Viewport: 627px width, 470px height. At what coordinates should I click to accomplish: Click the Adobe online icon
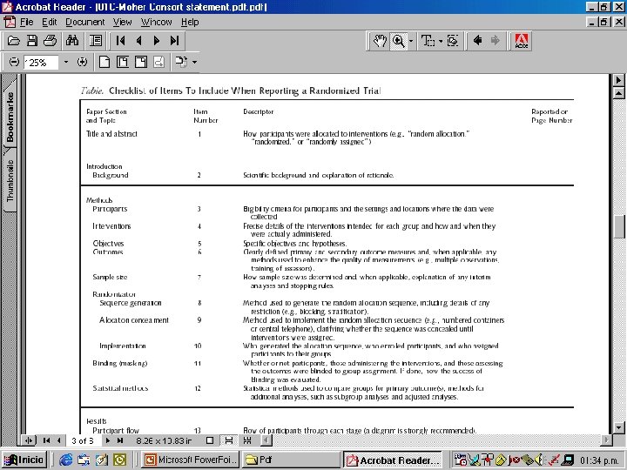click(x=521, y=41)
